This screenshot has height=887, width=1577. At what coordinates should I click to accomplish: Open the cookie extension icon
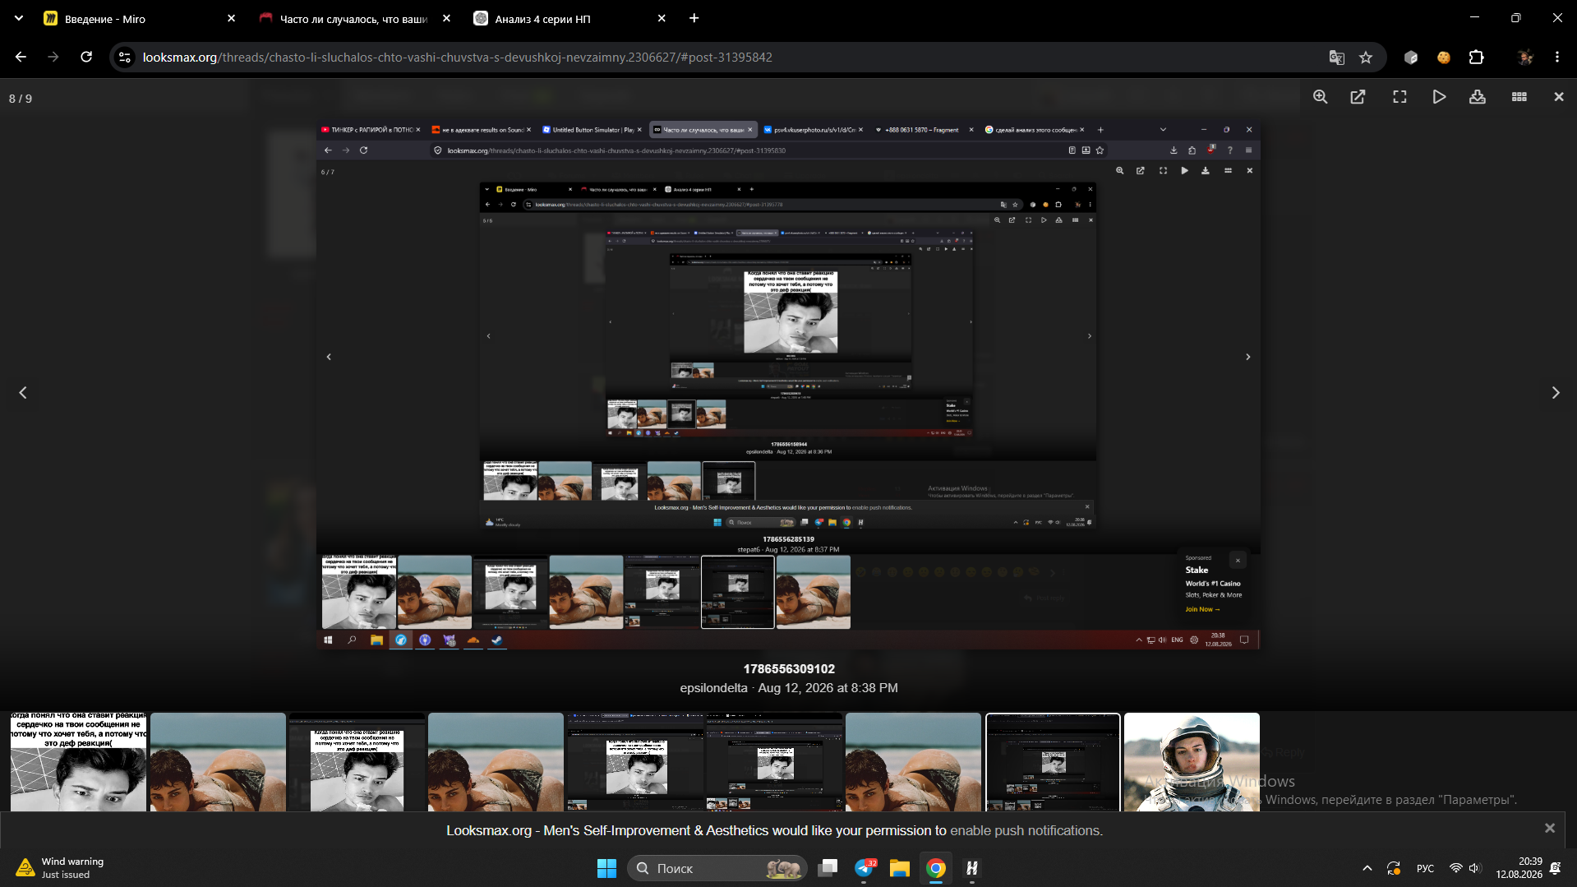1444,57
